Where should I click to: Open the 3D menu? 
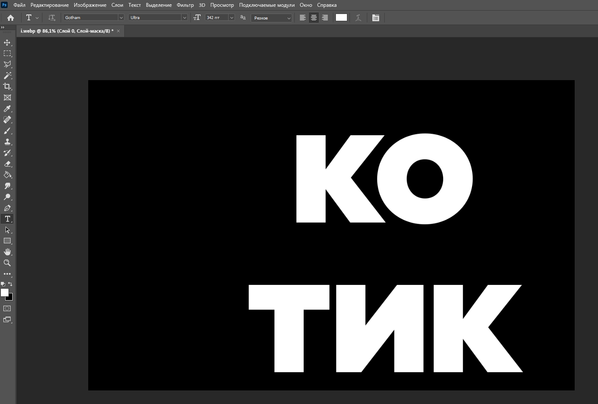pos(202,5)
